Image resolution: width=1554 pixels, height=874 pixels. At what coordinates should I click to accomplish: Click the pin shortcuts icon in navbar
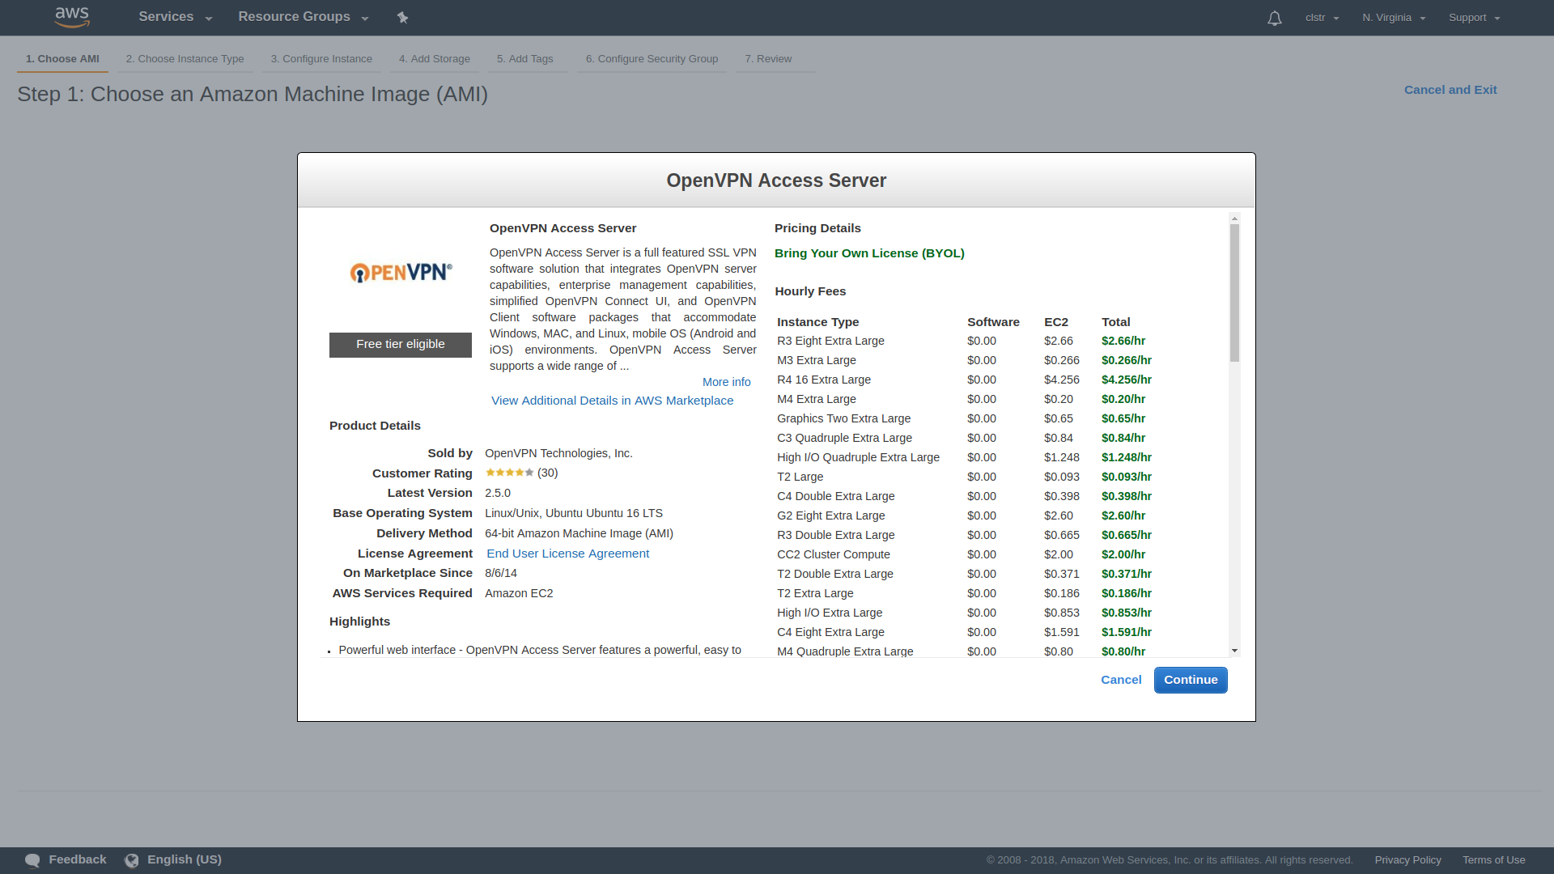click(402, 18)
